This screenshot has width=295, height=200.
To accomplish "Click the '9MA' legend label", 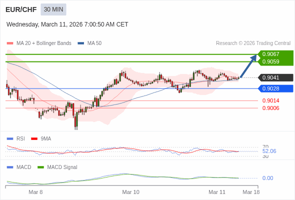I will (46, 139).
